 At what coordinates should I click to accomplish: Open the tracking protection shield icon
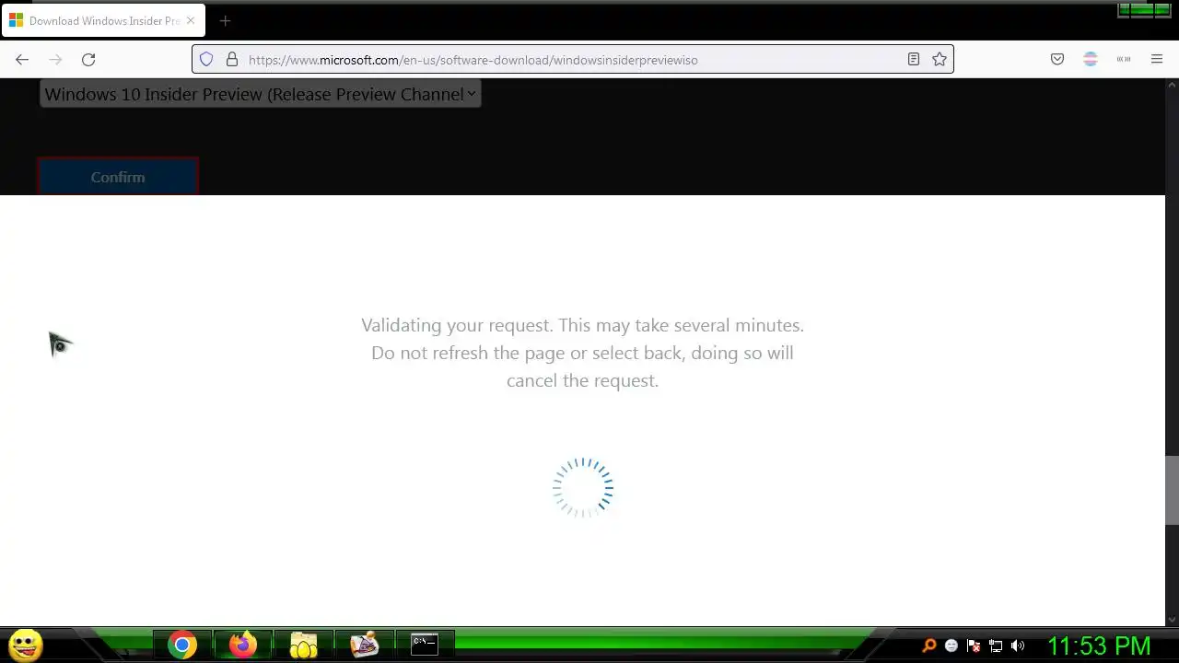click(x=206, y=60)
